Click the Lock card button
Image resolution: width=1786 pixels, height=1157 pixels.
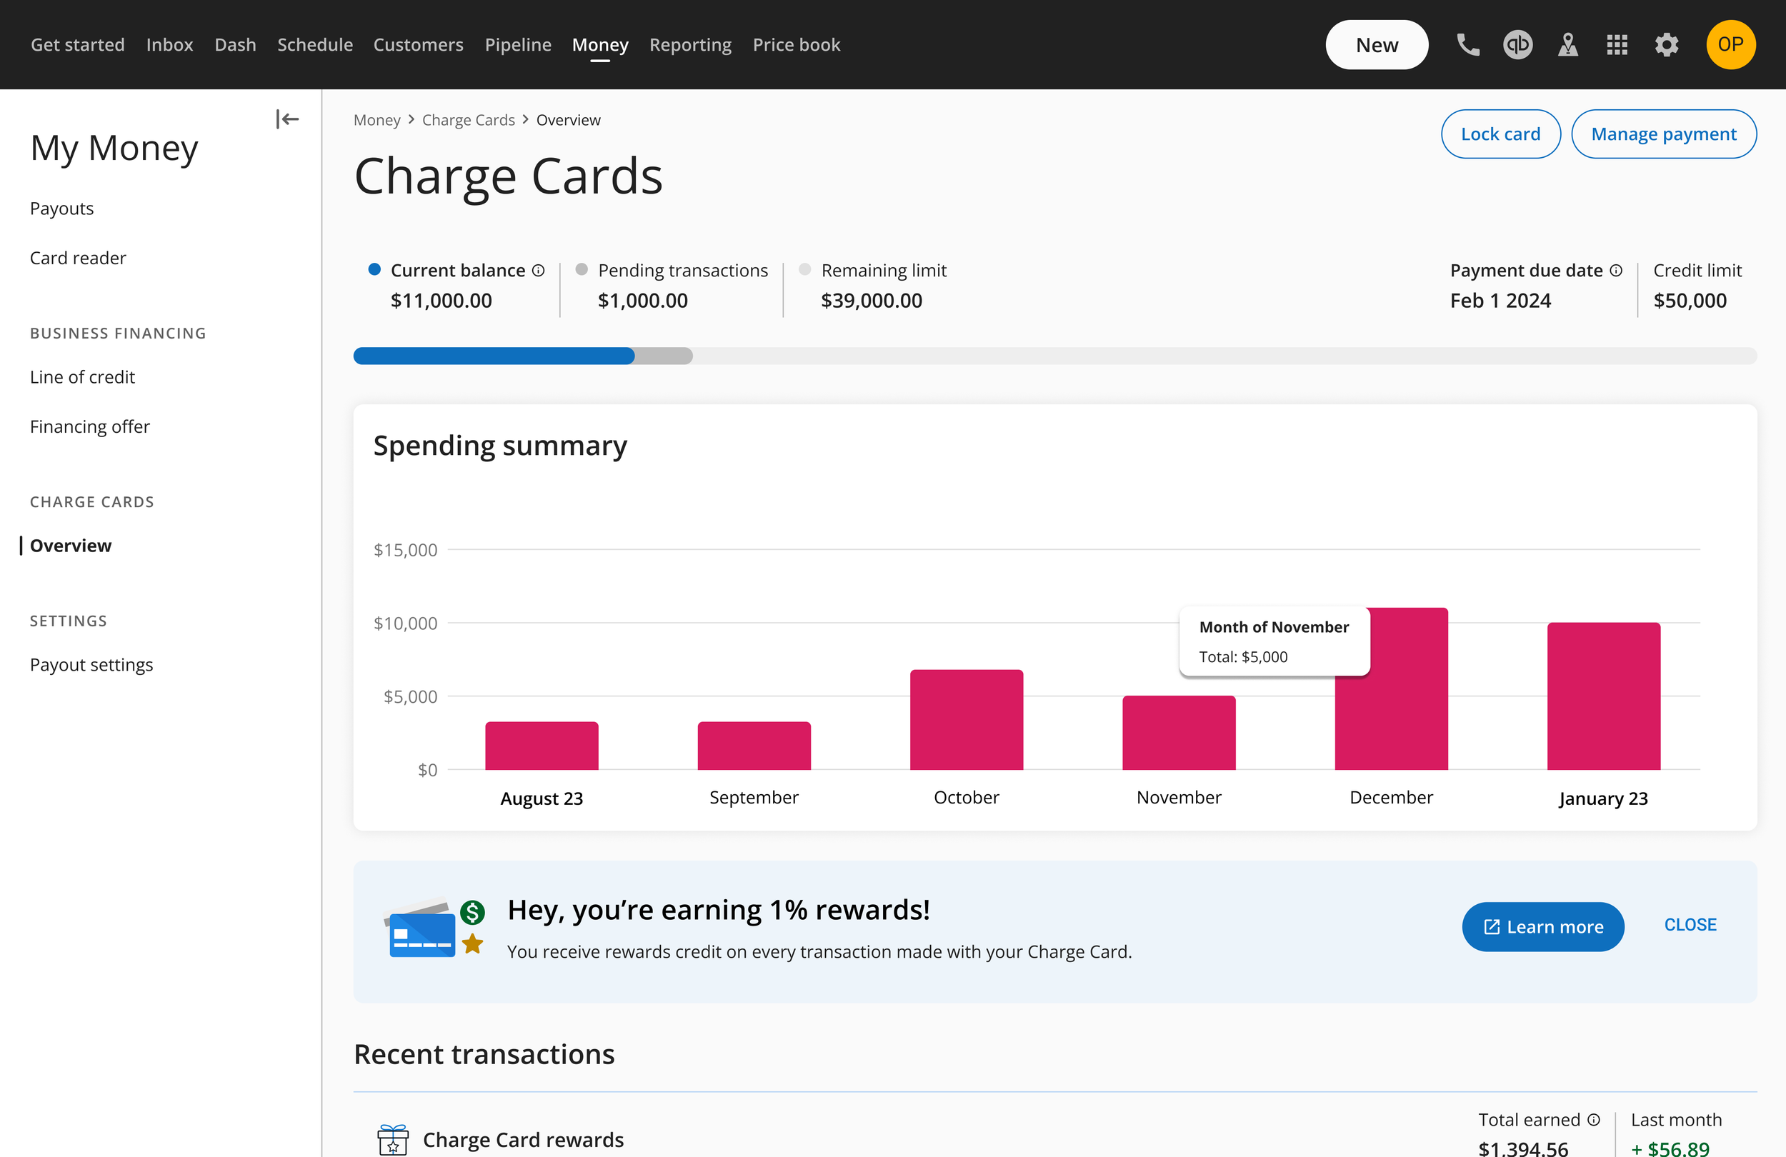(x=1500, y=134)
